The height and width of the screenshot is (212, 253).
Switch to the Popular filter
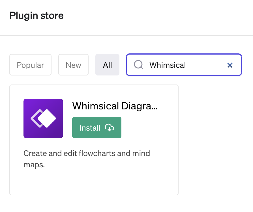click(x=30, y=65)
